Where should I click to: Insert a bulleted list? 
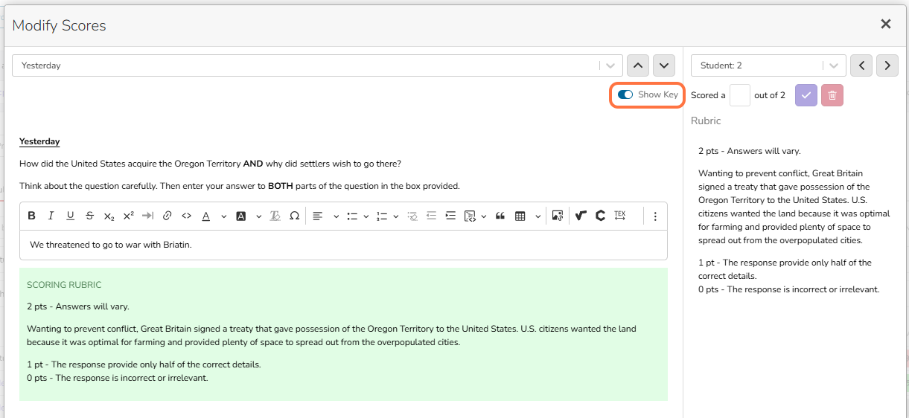[352, 216]
